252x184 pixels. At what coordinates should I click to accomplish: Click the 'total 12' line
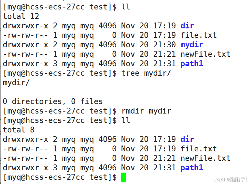click(21, 16)
